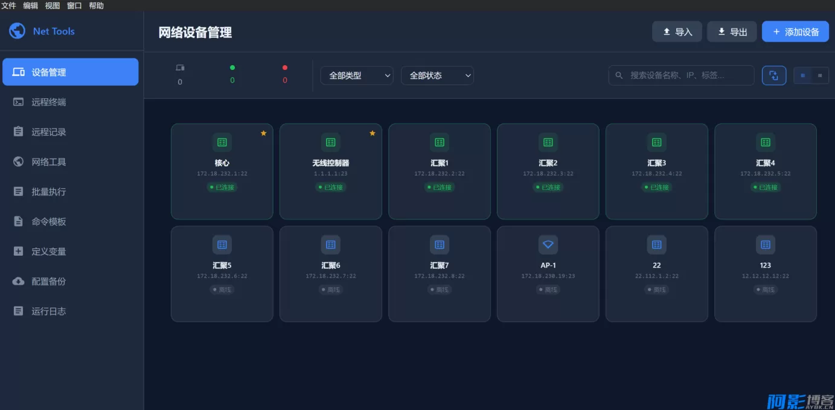835x410 pixels.
Task: Click the 添加设备 button
Action: [x=795, y=31]
